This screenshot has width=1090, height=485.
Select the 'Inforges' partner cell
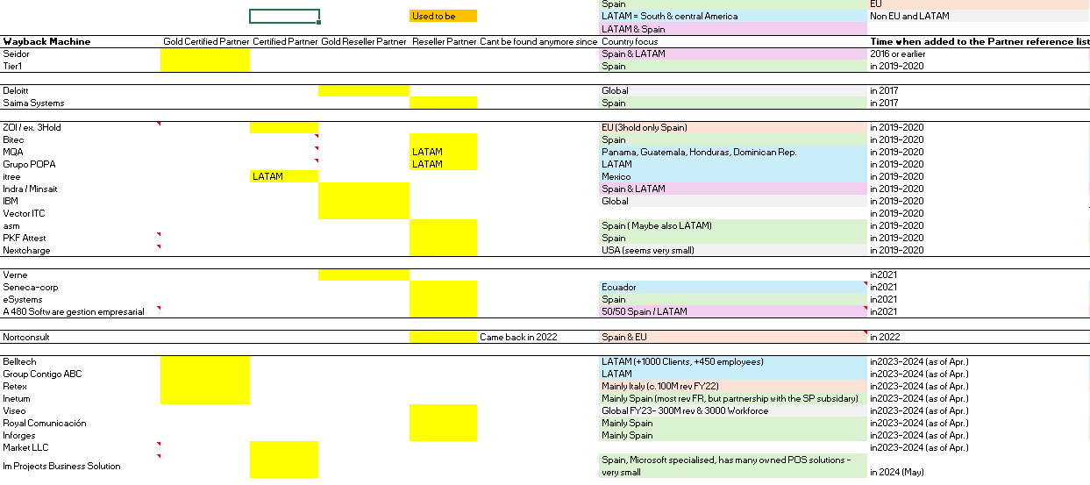(x=81, y=435)
